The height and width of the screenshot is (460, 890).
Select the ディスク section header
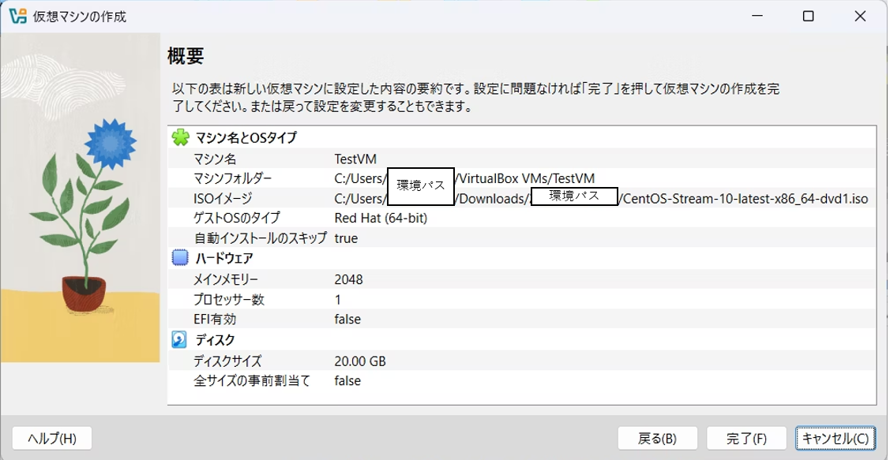point(215,340)
